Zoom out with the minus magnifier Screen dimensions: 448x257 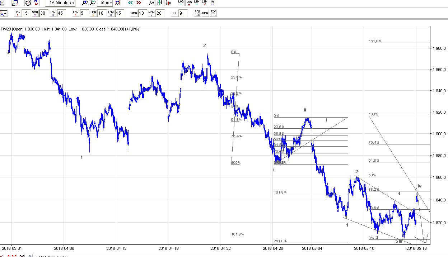[93, 3]
